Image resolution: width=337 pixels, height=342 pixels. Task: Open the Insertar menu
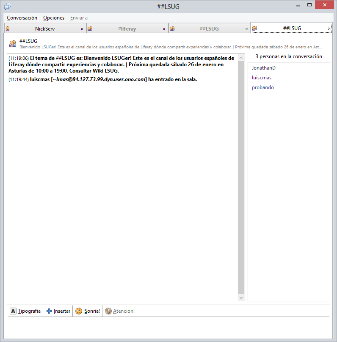pyautogui.click(x=58, y=311)
